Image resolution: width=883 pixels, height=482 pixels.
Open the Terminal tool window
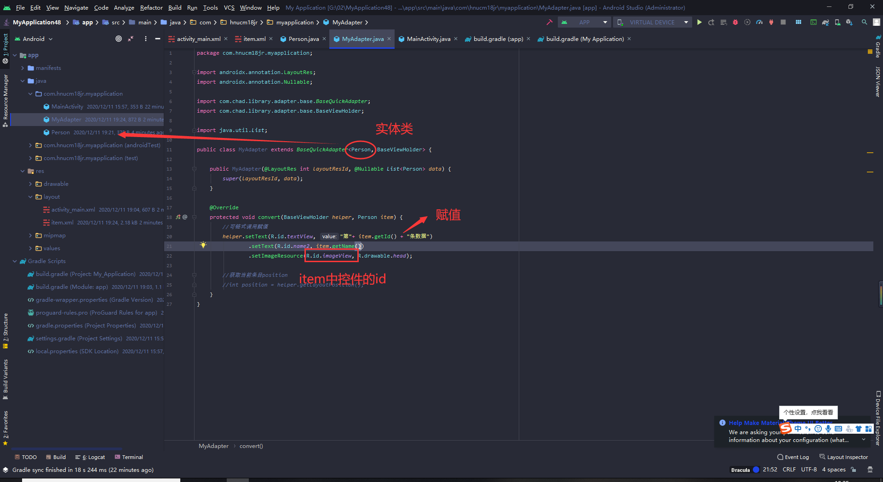point(129,457)
